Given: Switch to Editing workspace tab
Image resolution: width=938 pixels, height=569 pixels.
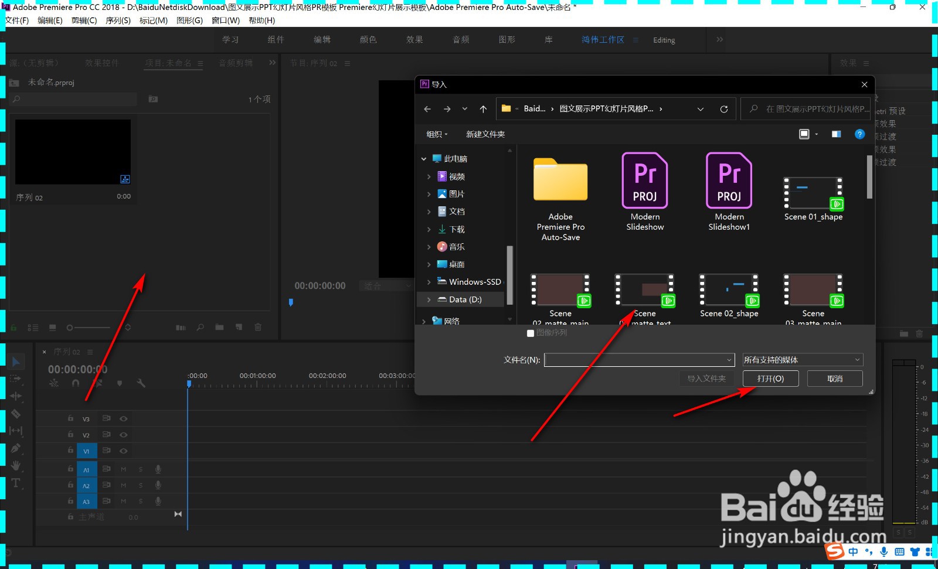Looking at the screenshot, I should click(664, 40).
